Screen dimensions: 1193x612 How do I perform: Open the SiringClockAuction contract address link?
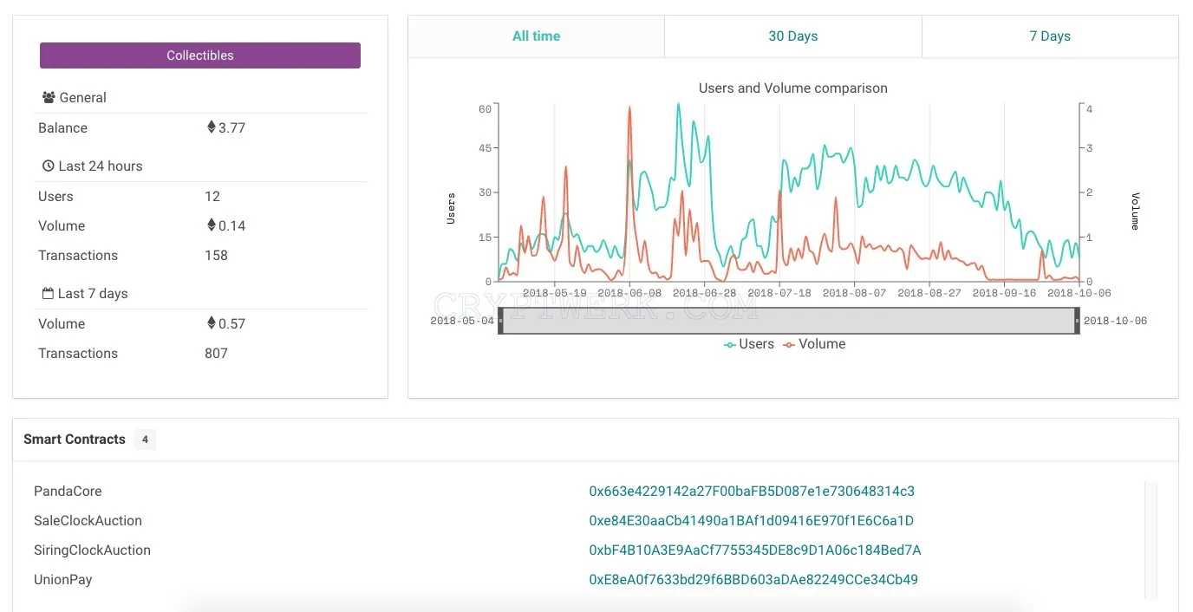(x=755, y=550)
